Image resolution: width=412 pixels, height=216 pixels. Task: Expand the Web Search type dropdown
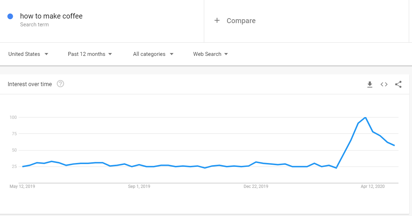[211, 54]
